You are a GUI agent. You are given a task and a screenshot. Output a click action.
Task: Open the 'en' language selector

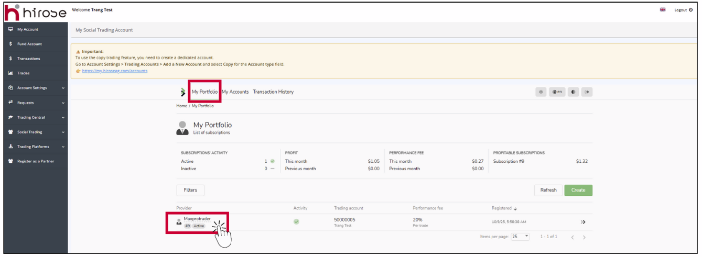[x=557, y=92]
